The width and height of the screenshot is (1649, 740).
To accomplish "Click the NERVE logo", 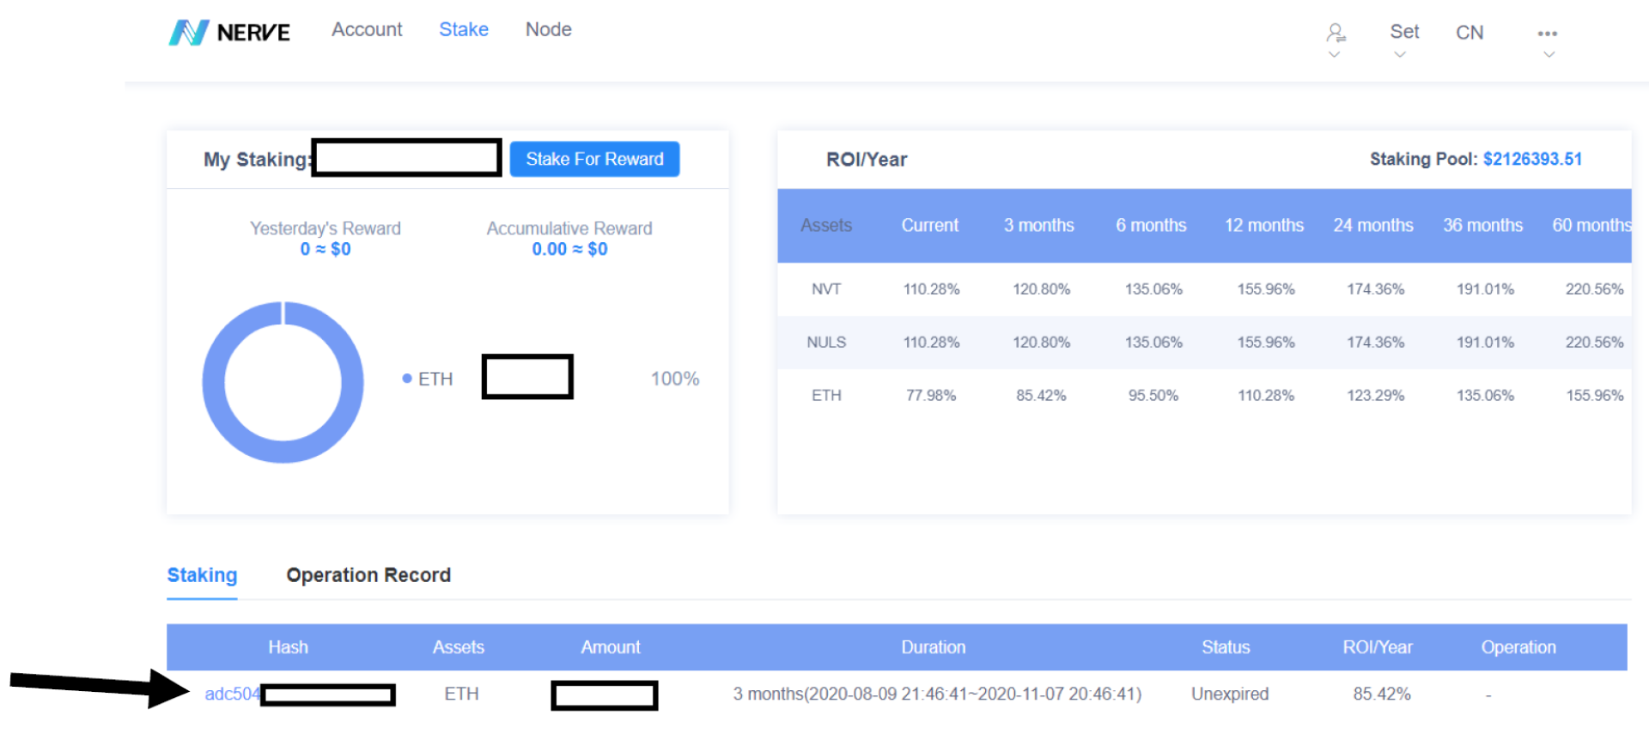I will 229,33.
